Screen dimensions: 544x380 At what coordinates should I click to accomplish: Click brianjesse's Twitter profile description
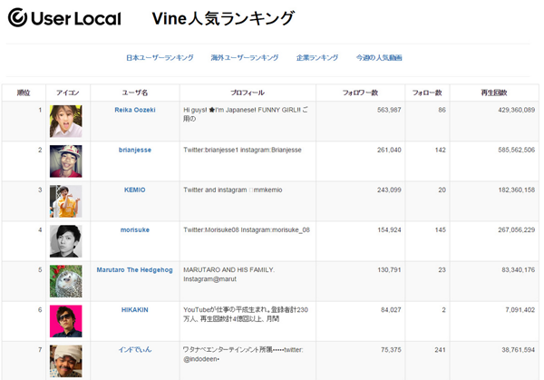pos(242,150)
